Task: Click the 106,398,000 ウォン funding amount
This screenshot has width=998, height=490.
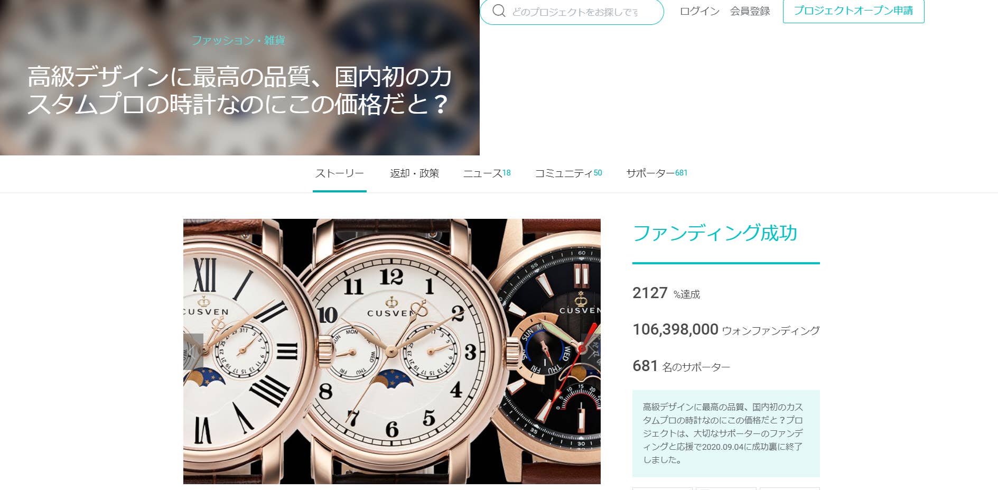Action: pyautogui.click(x=726, y=330)
